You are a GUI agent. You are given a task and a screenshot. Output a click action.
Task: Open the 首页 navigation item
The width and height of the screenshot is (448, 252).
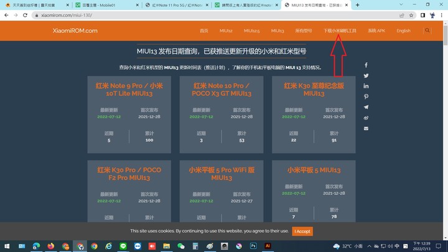[204, 30]
